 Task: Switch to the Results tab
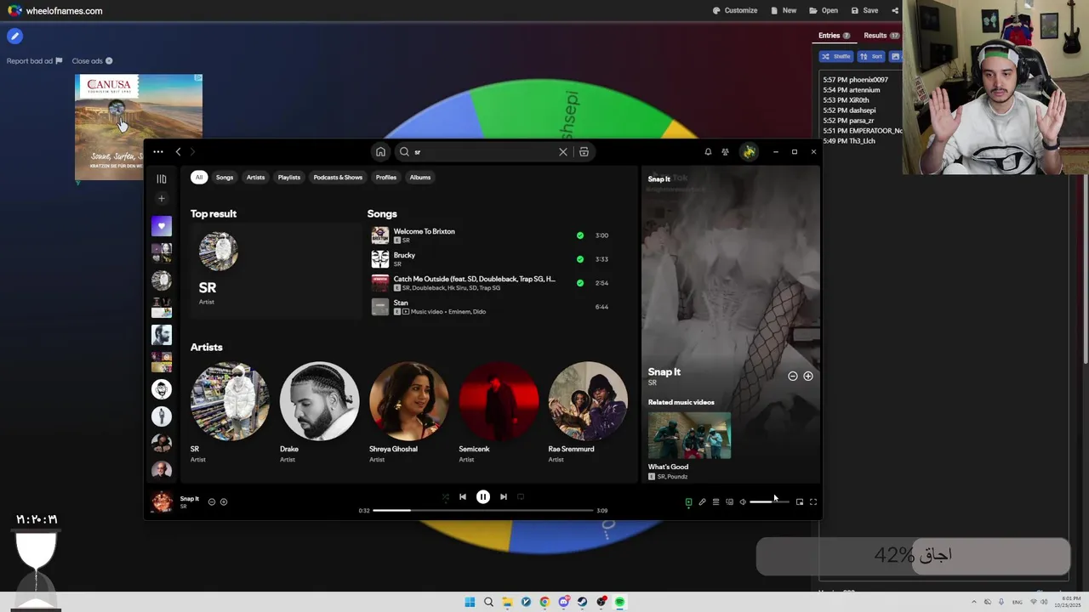click(x=881, y=36)
